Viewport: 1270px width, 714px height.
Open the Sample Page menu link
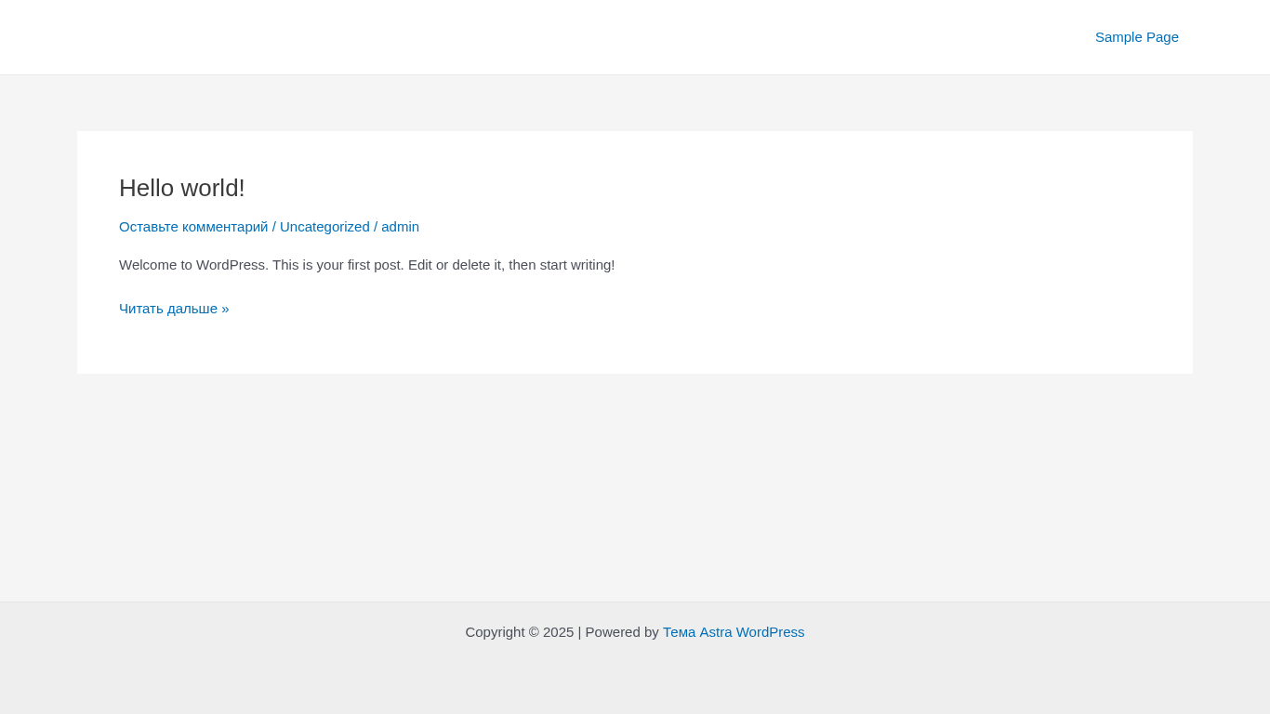tap(1136, 37)
